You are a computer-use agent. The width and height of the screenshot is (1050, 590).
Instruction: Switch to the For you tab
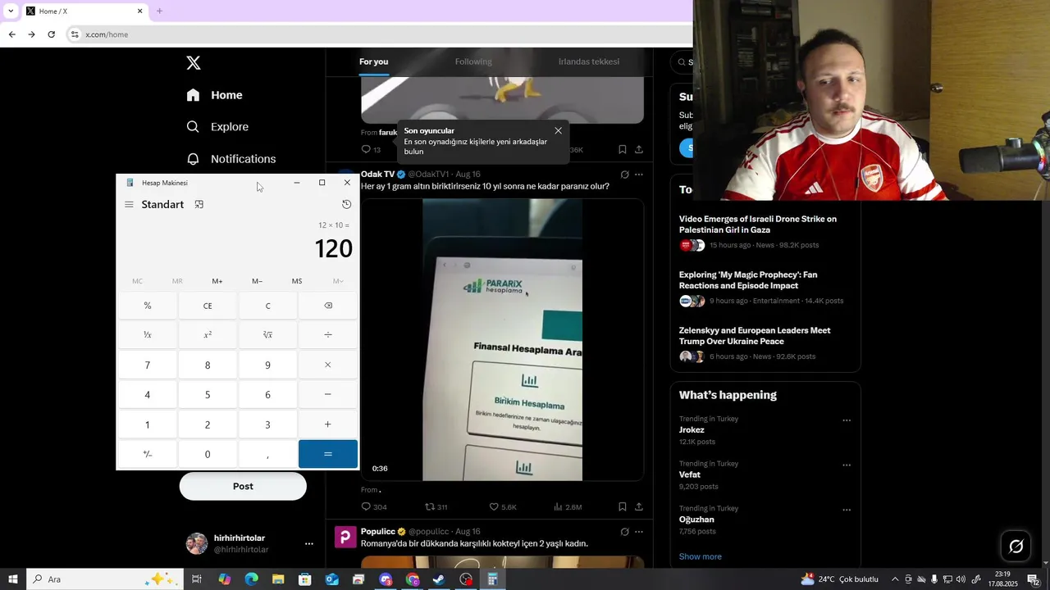(374, 61)
